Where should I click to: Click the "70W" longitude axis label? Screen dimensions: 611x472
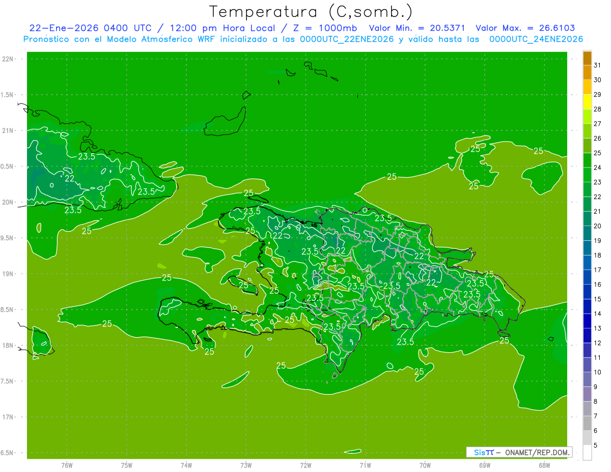point(425,465)
